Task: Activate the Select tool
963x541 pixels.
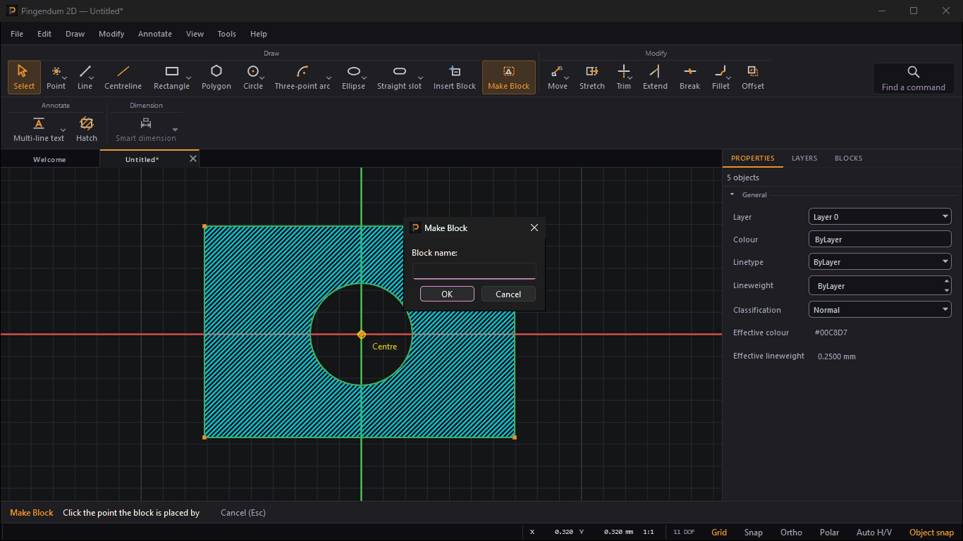Action: [x=24, y=77]
